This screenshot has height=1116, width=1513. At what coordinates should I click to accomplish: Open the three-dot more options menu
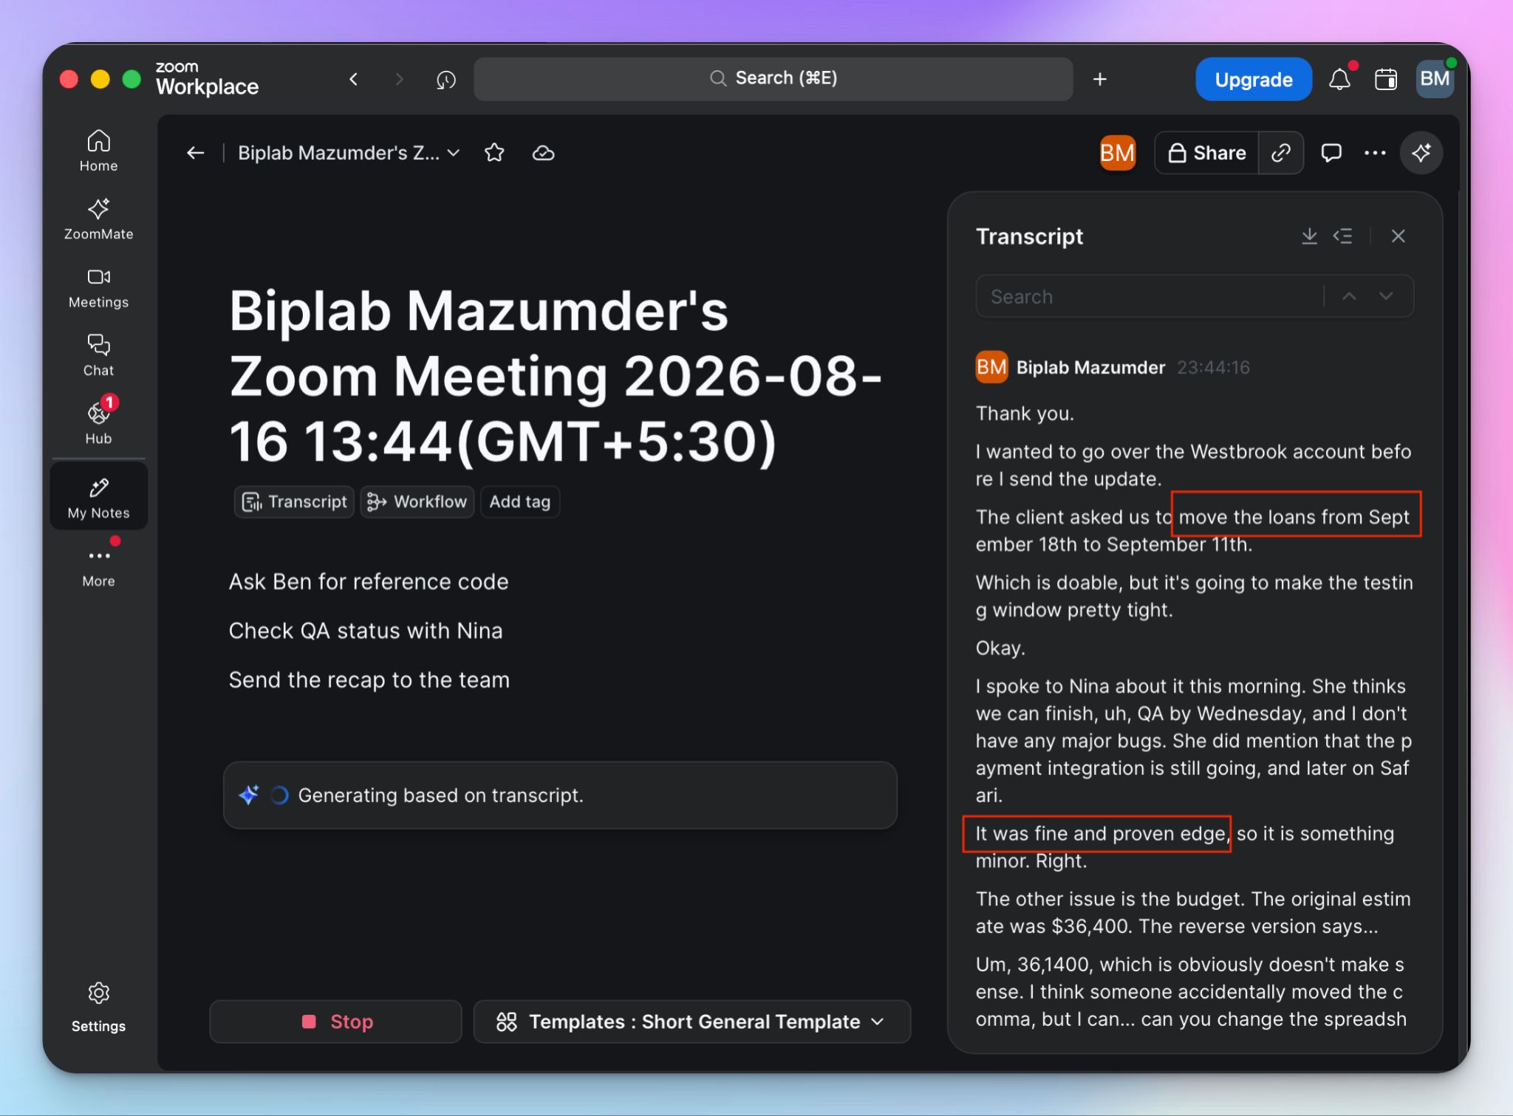point(1375,153)
